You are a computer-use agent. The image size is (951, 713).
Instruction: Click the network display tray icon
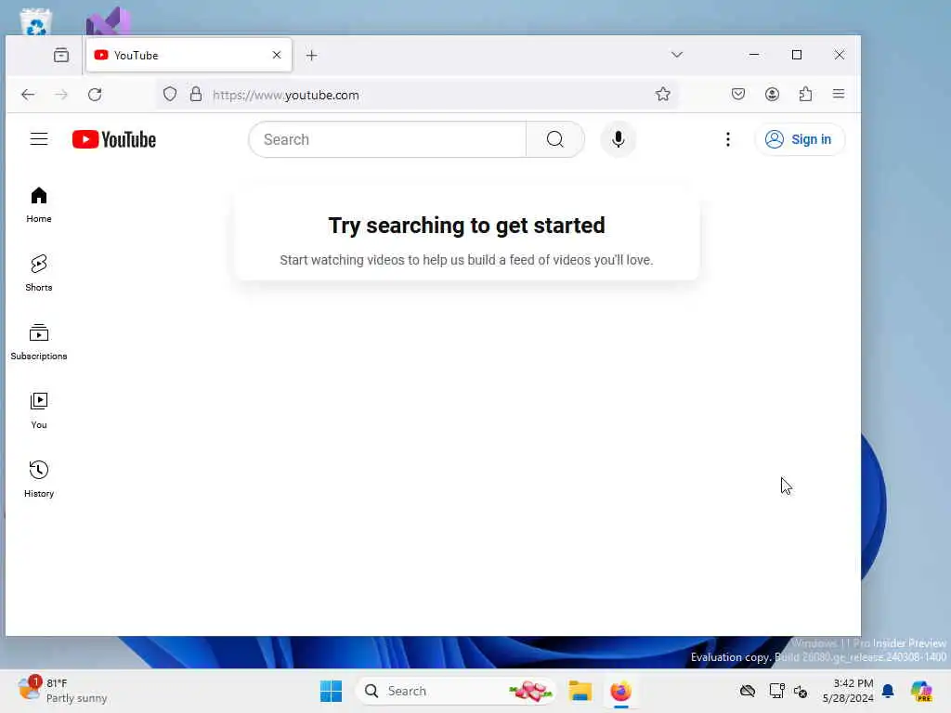point(776,691)
